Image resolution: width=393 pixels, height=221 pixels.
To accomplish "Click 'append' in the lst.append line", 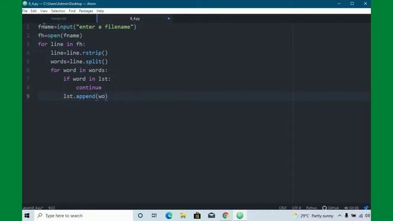I will coord(85,96).
